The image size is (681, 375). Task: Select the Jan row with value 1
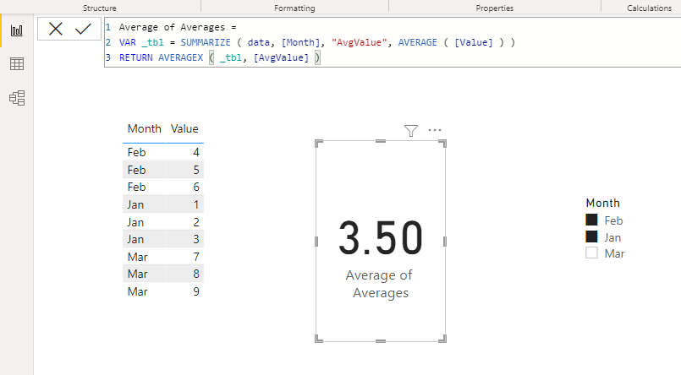click(163, 204)
